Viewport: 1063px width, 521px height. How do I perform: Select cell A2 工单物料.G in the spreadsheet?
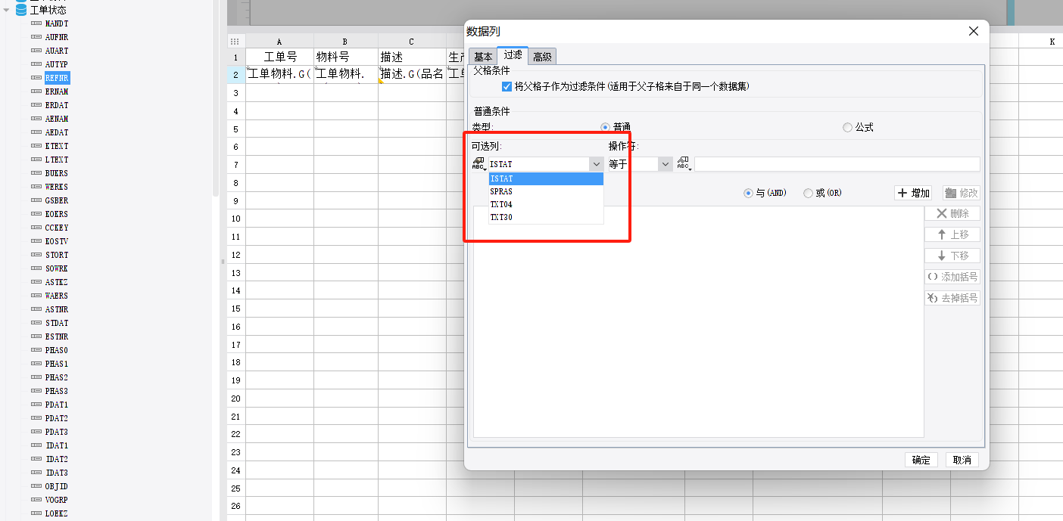coord(279,74)
